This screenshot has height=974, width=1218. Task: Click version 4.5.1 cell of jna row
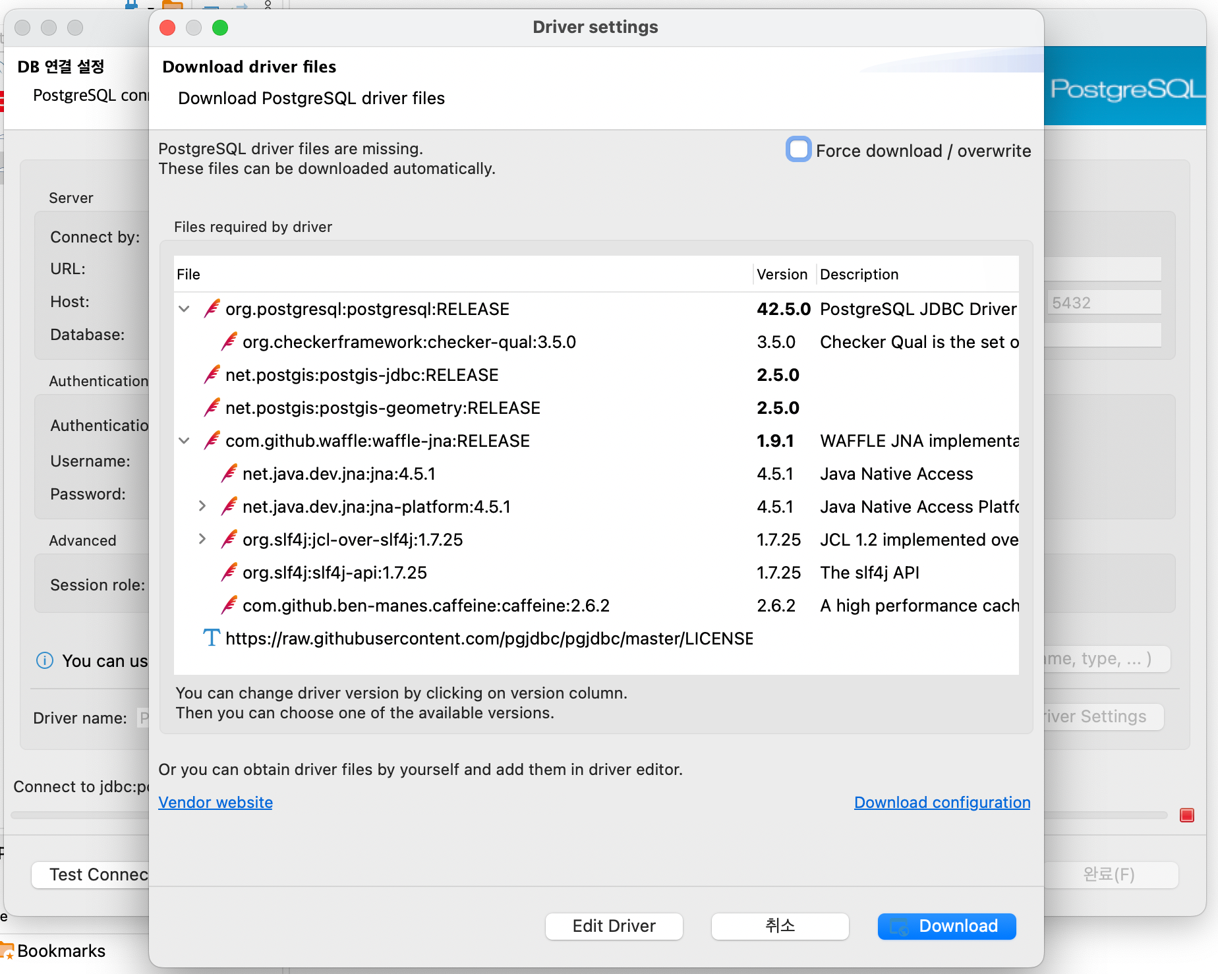click(x=774, y=474)
